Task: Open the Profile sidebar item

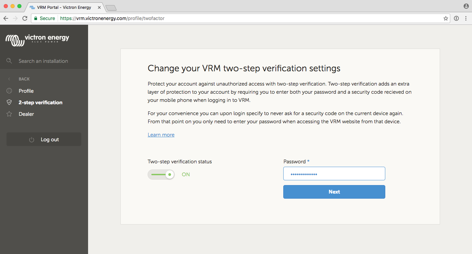Action: click(26, 91)
